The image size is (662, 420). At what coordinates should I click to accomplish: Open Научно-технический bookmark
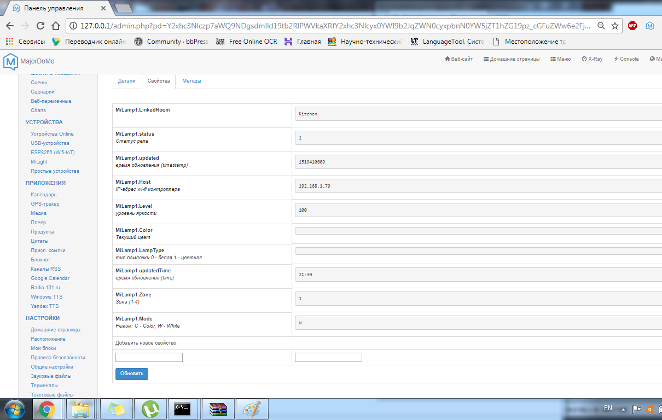[365, 42]
